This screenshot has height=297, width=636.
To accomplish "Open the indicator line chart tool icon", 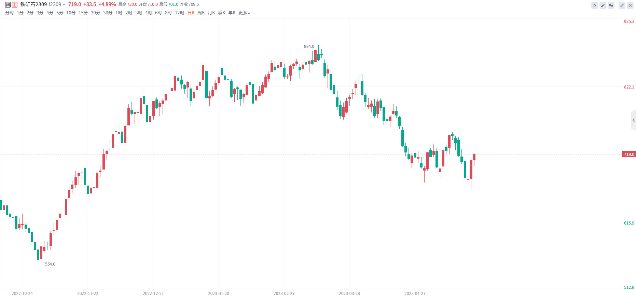I will 595,5.
